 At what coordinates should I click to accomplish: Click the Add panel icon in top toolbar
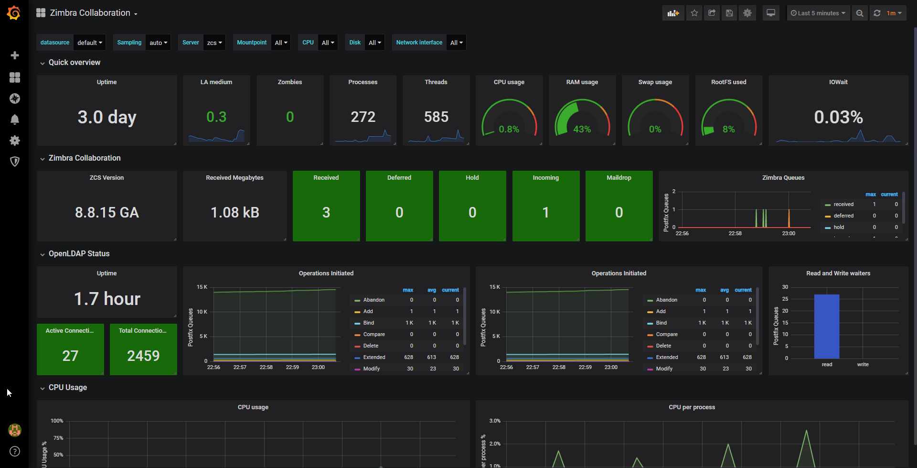tap(673, 13)
